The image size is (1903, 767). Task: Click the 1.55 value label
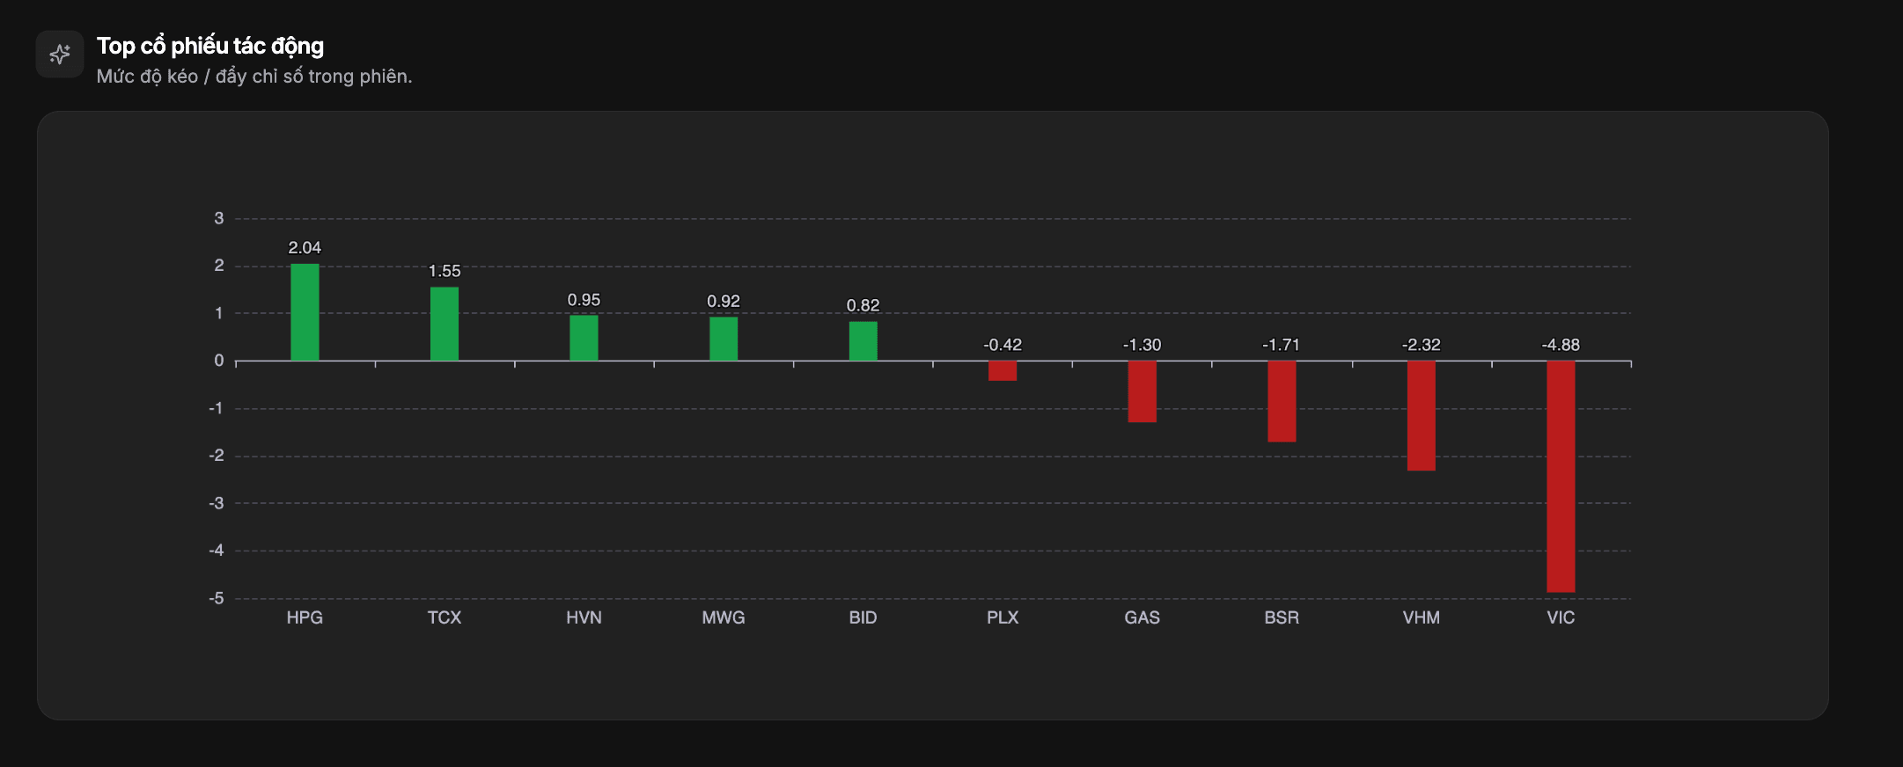tap(445, 271)
